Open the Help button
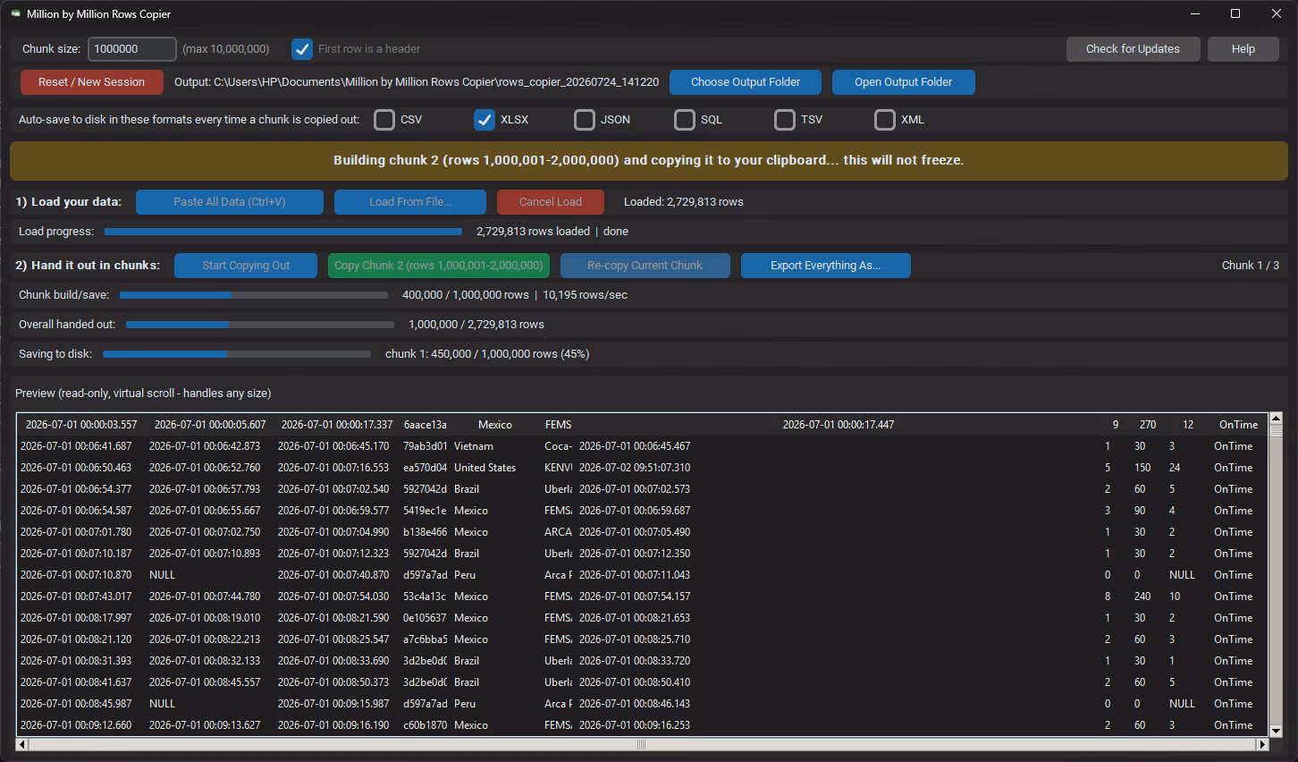1298x762 pixels. tap(1243, 49)
